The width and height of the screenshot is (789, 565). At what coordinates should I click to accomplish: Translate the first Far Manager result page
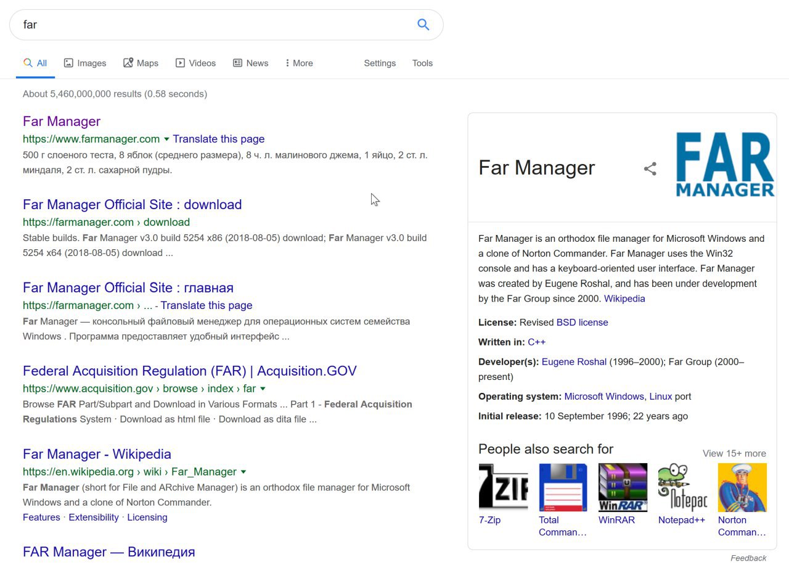218,139
